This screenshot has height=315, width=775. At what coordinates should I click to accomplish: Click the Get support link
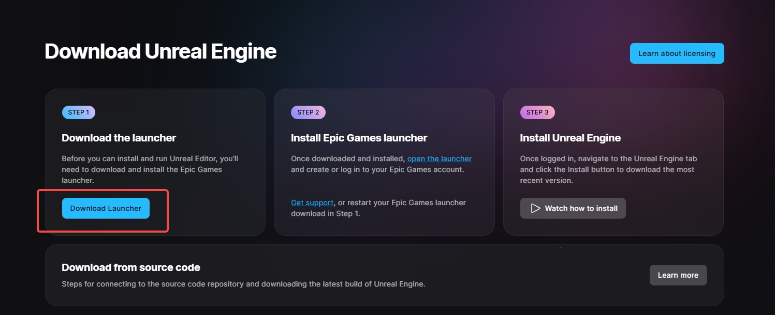point(312,203)
